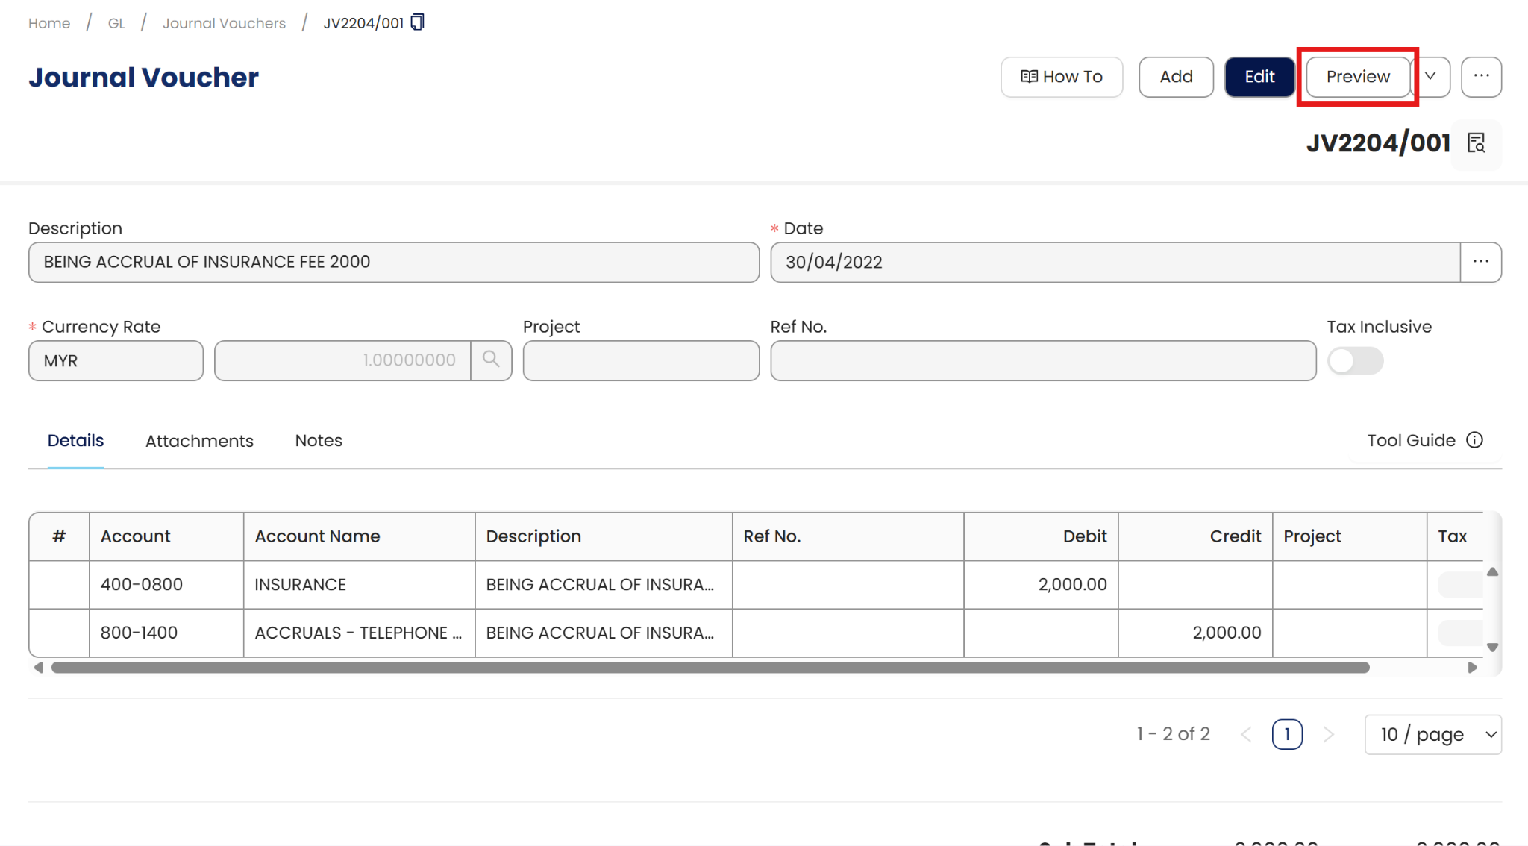This screenshot has width=1528, height=846.
Task: Switch to the Attachments tab
Action: pos(199,441)
